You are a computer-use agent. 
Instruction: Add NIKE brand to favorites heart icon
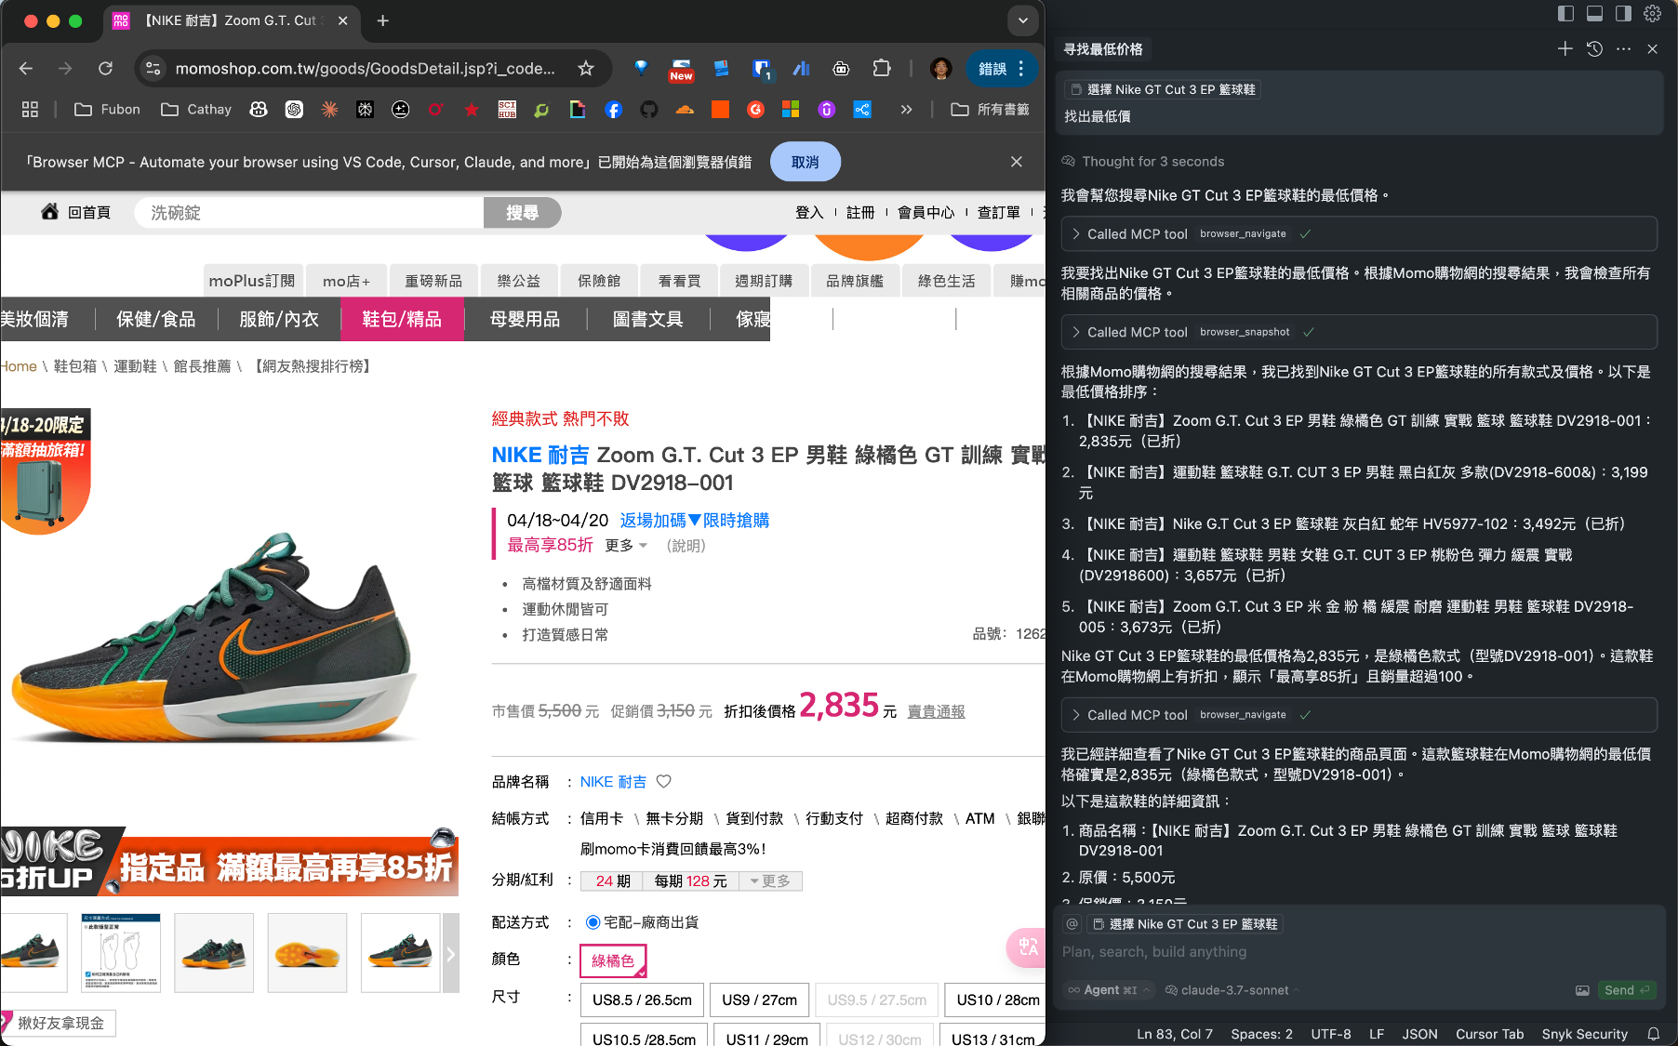point(664,782)
